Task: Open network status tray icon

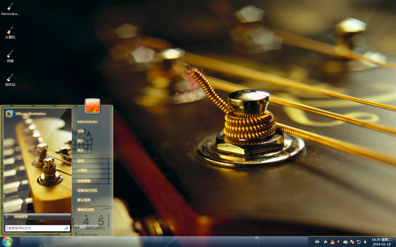Action: pos(358,242)
